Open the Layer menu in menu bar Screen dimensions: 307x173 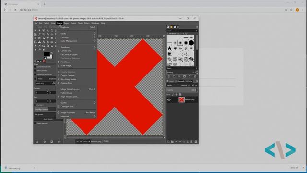[66, 23]
